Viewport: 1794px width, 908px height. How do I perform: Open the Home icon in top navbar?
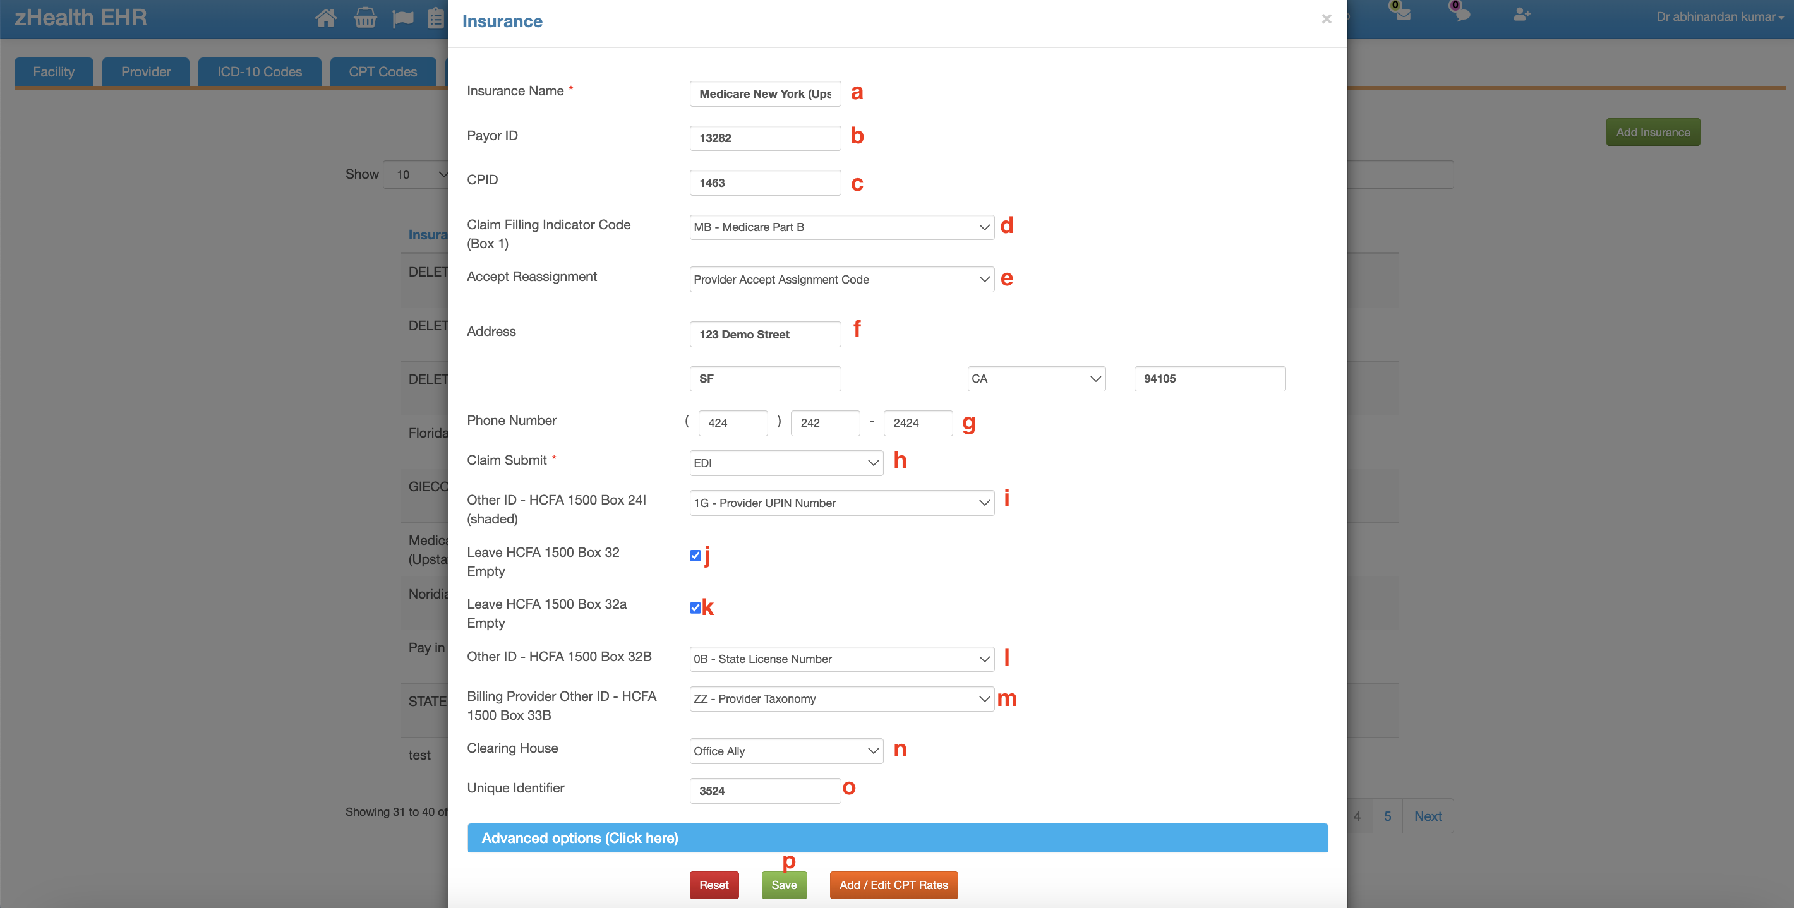coord(325,18)
